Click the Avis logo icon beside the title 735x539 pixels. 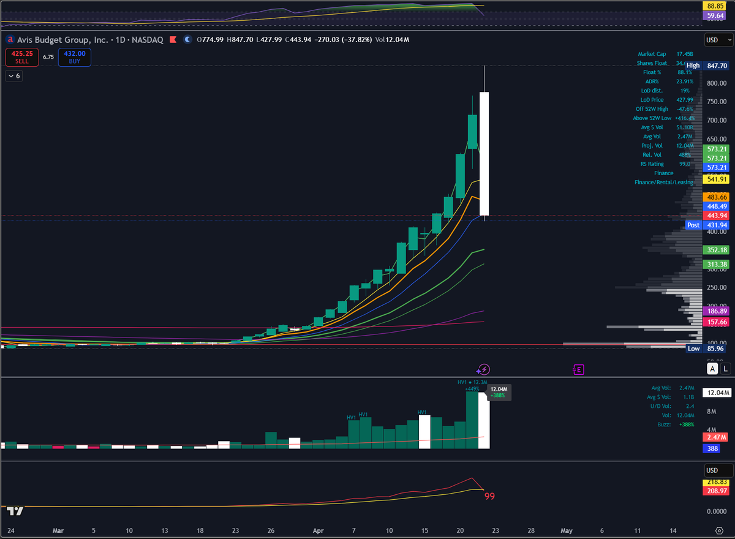click(x=10, y=40)
